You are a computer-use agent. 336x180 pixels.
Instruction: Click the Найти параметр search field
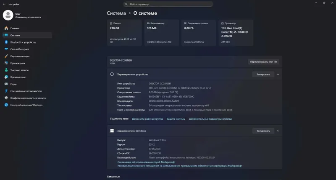(x=168, y=4)
